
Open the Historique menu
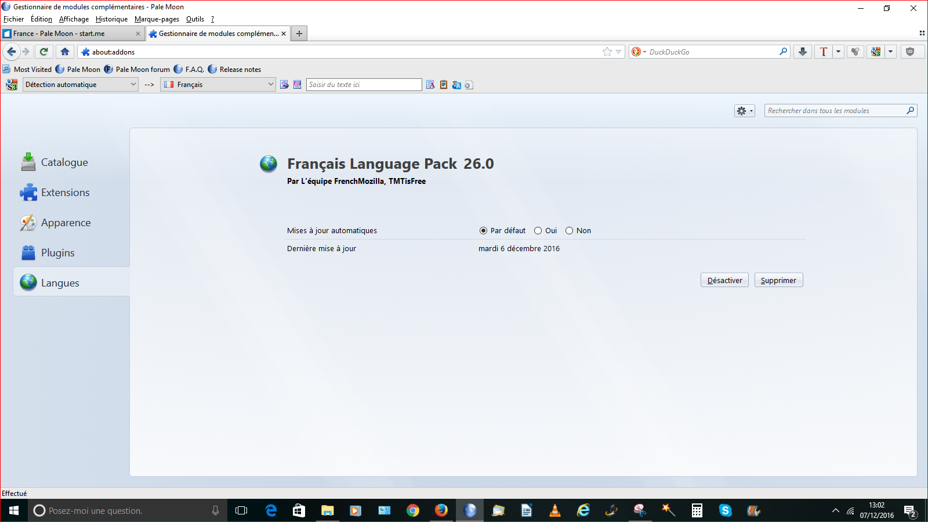click(111, 19)
